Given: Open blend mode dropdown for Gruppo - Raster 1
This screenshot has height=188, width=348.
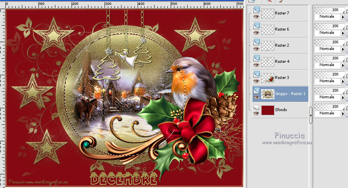Looking at the screenshot, I should (343, 98).
